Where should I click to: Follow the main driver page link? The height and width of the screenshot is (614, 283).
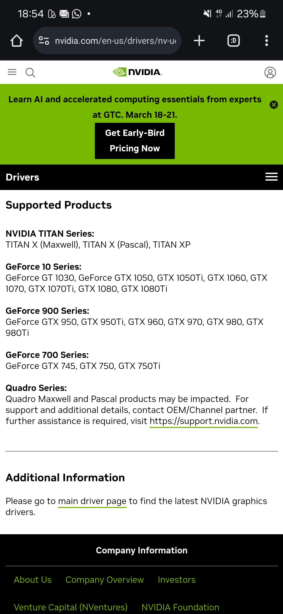point(92,501)
